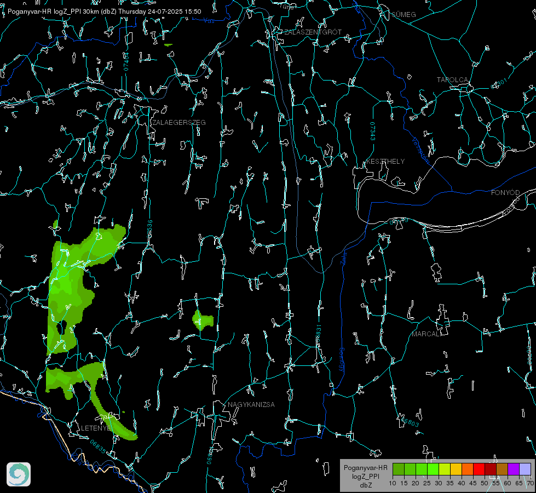
Task: Click the blue Somogy county label
Action: 342,360
